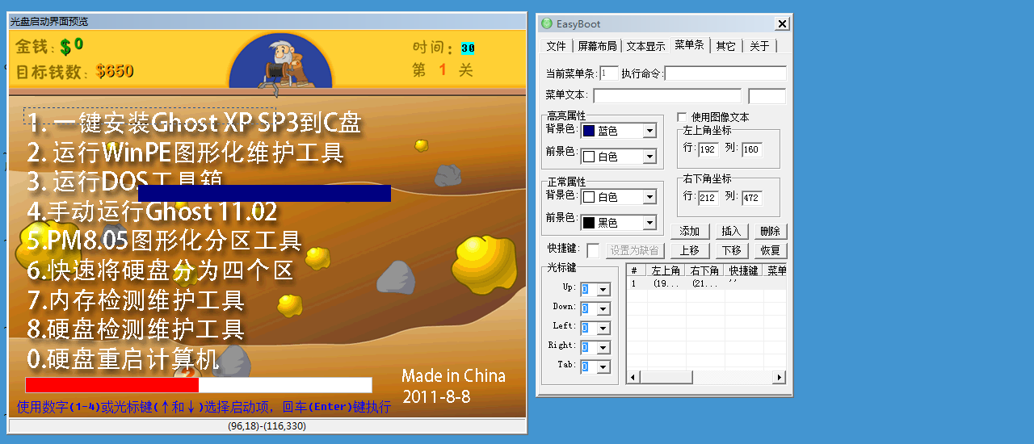Focus bottom-right 列 field showing 472
Image resolution: width=1034 pixels, height=444 pixels.
click(751, 197)
